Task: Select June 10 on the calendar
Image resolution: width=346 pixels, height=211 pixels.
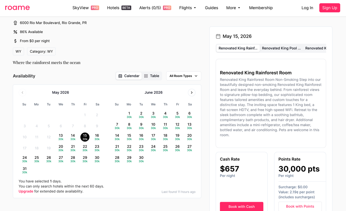Action: [x=153, y=126]
